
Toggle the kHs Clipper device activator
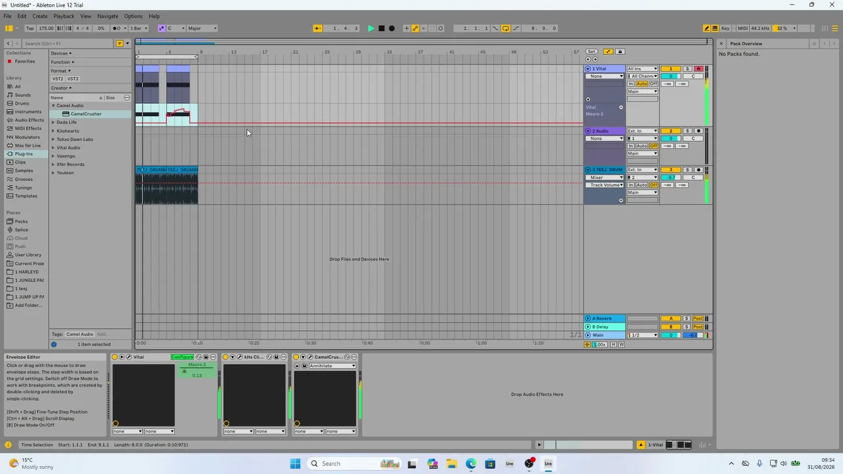click(225, 357)
